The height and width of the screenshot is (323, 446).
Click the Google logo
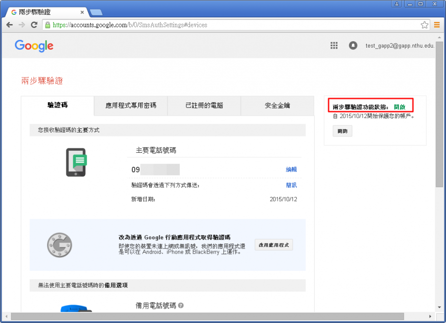[x=34, y=46]
